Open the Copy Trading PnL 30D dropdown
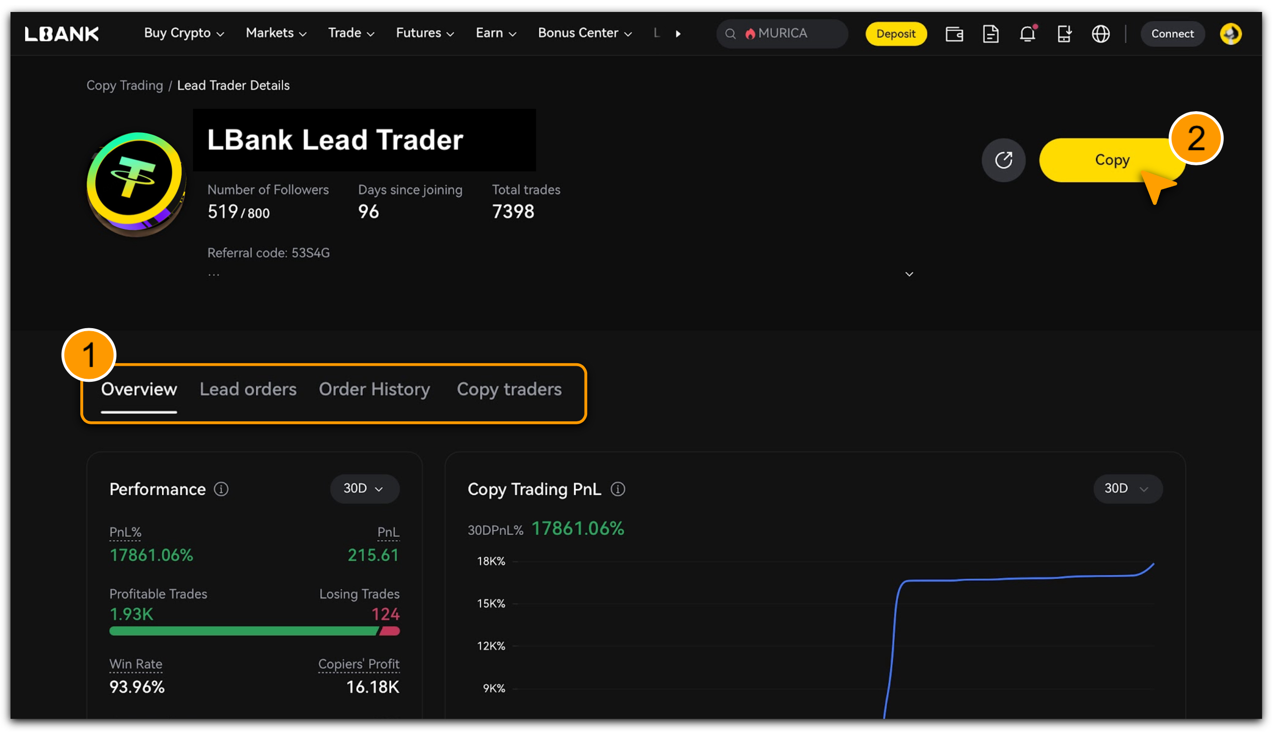The width and height of the screenshot is (1275, 735). click(1127, 488)
